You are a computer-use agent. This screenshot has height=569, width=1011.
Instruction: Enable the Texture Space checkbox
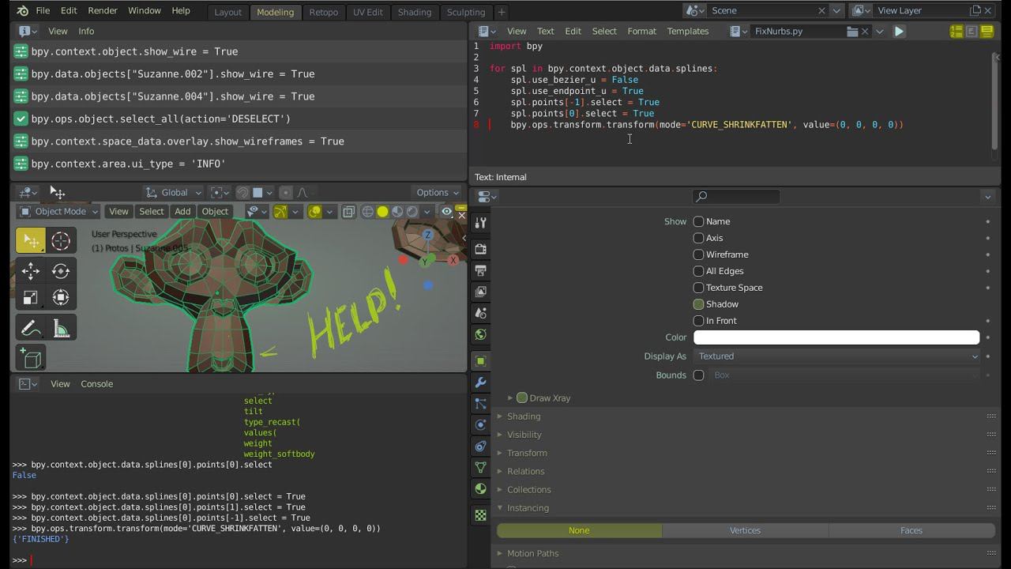698,288
